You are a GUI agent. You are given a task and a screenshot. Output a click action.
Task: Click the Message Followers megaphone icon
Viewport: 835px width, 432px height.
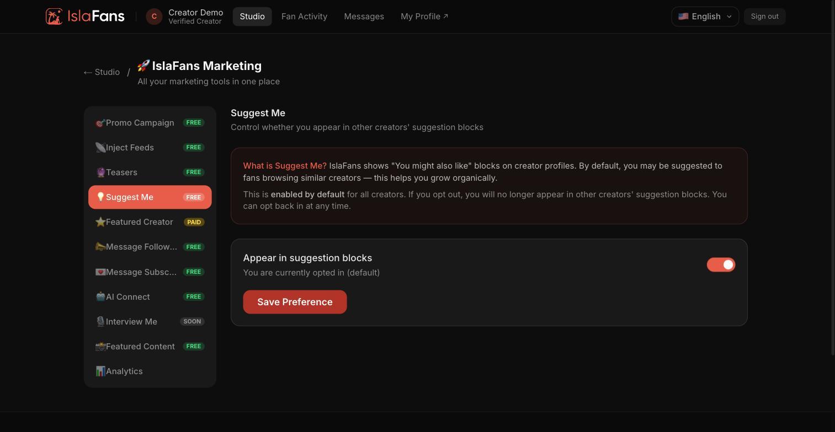[100, 247]
